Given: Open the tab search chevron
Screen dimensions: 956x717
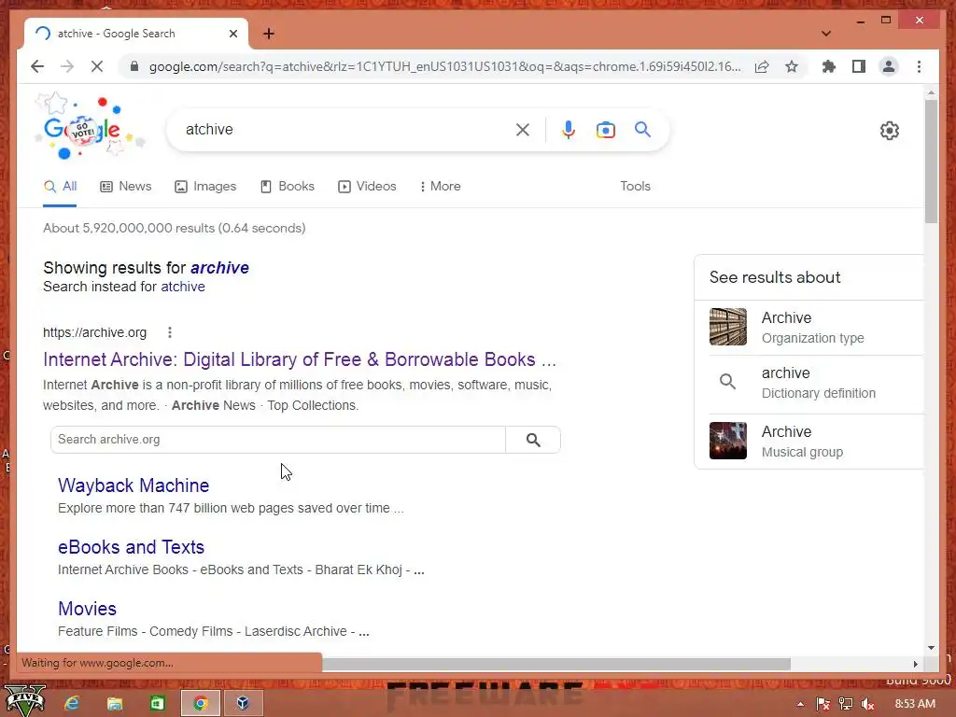Looking at the screenshot, I should click(826, 34).
